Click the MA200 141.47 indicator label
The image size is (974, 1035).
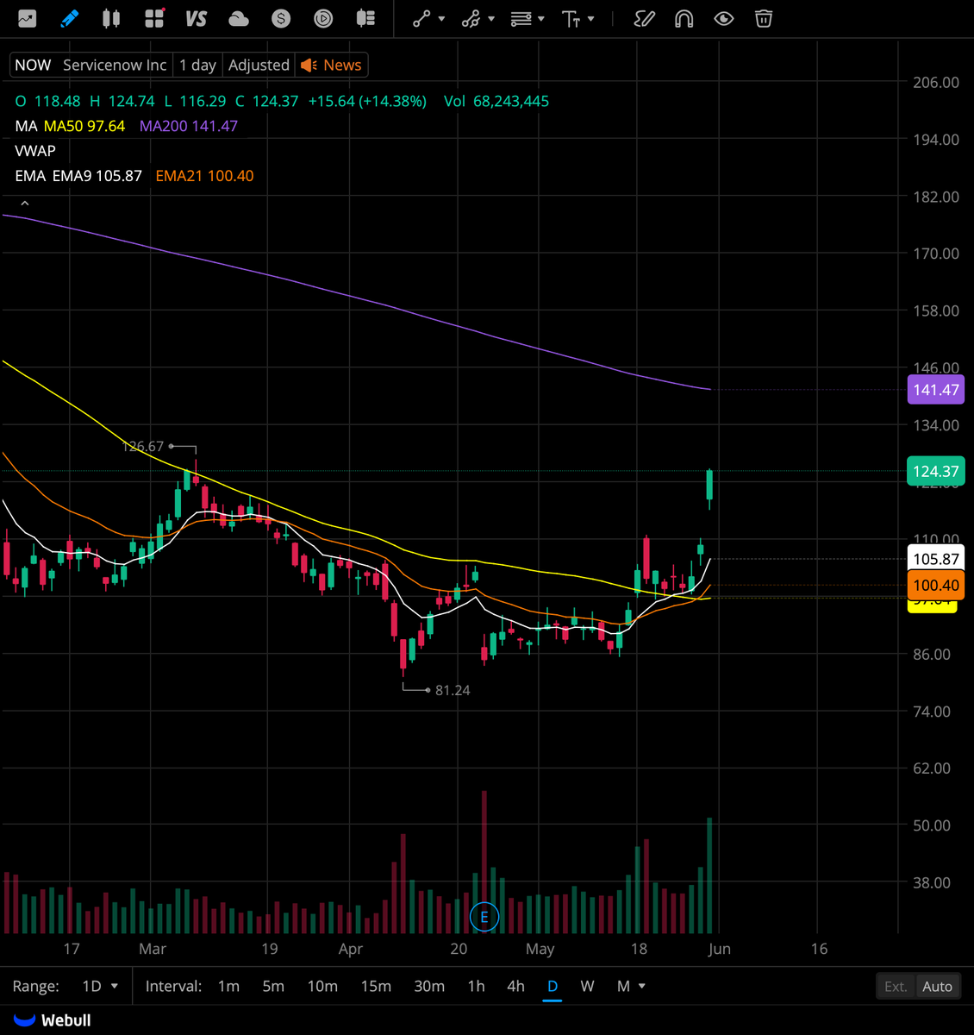189,126
